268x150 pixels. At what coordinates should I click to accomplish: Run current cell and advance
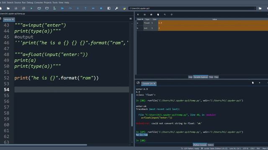click(x=47, y=8)
